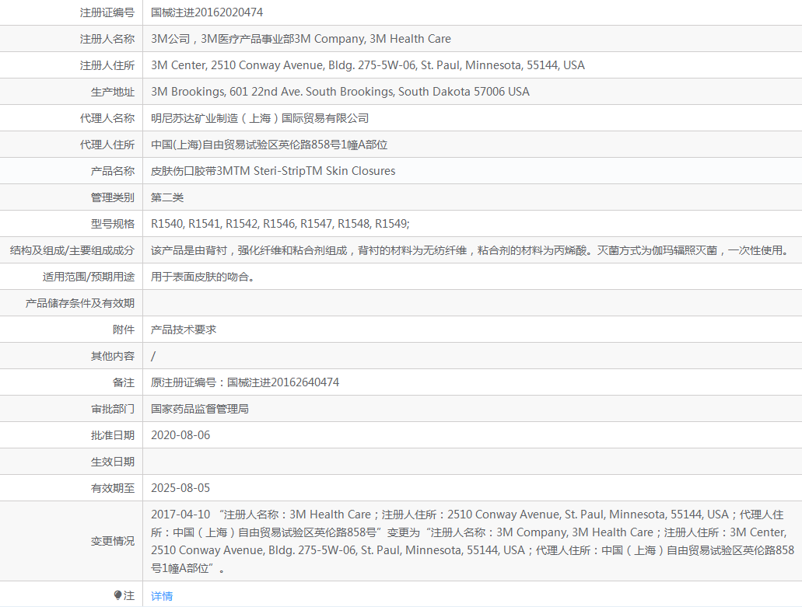Click the 型号规格 label
The height and width of the screenshot is (607, 802).
coord(113,224)
